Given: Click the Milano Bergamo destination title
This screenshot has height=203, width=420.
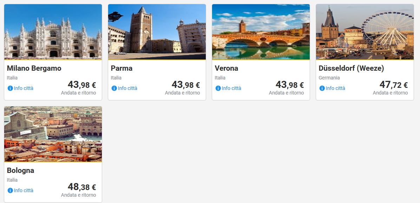Looking at the screenshot, I should [x=34, y=68].
